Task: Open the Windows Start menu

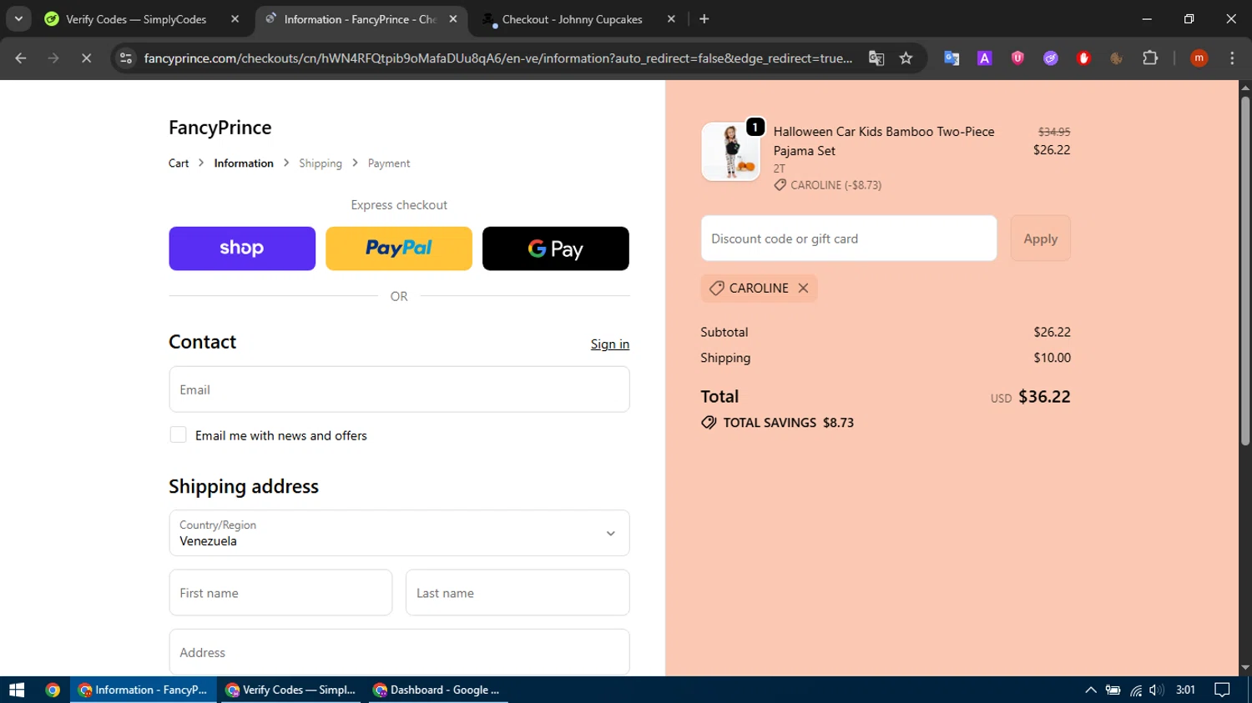Action: click(x=17, y=690)
